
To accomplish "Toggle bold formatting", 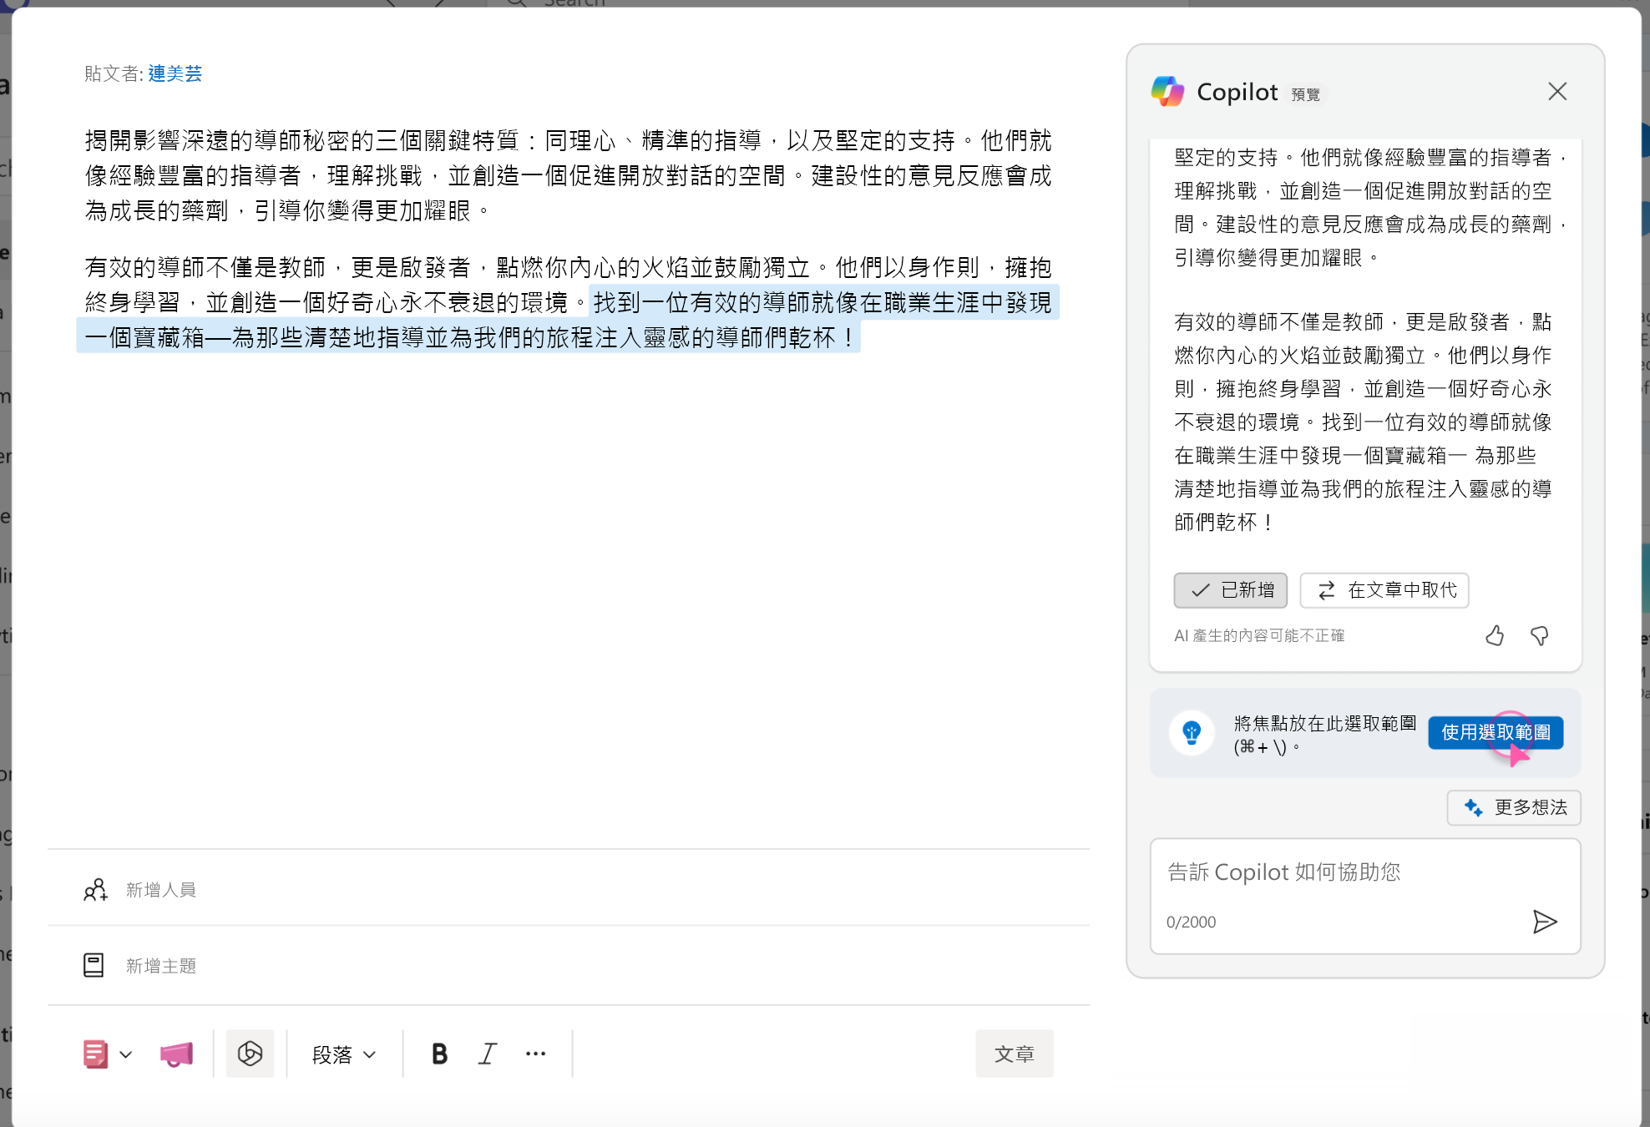I will [439, 1054].
